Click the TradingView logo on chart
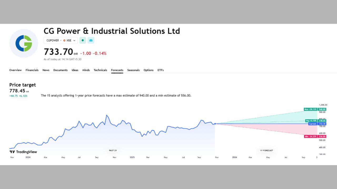This screenshot has height=189, width=337. tap(23, 152)
